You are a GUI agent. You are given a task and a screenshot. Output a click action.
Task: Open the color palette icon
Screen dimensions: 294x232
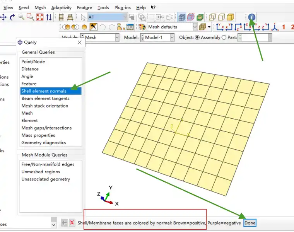click(x=142, y=27)
